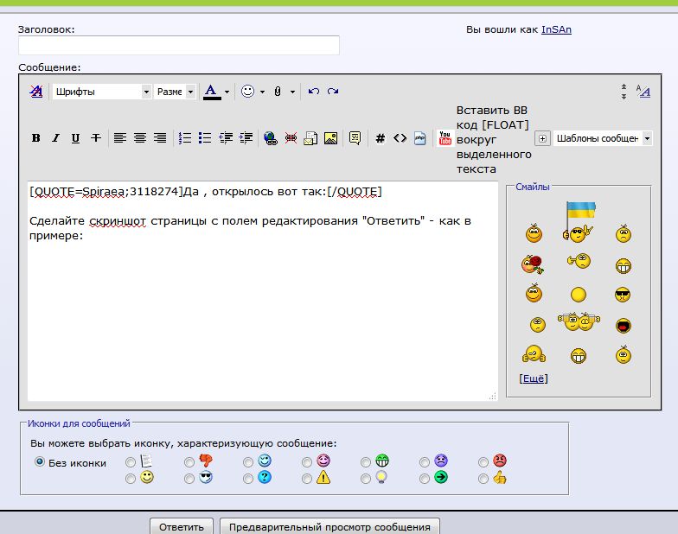Click the 'Ответить' button
The width and height of the screenshot is (678, 534).
click(182, 527)
